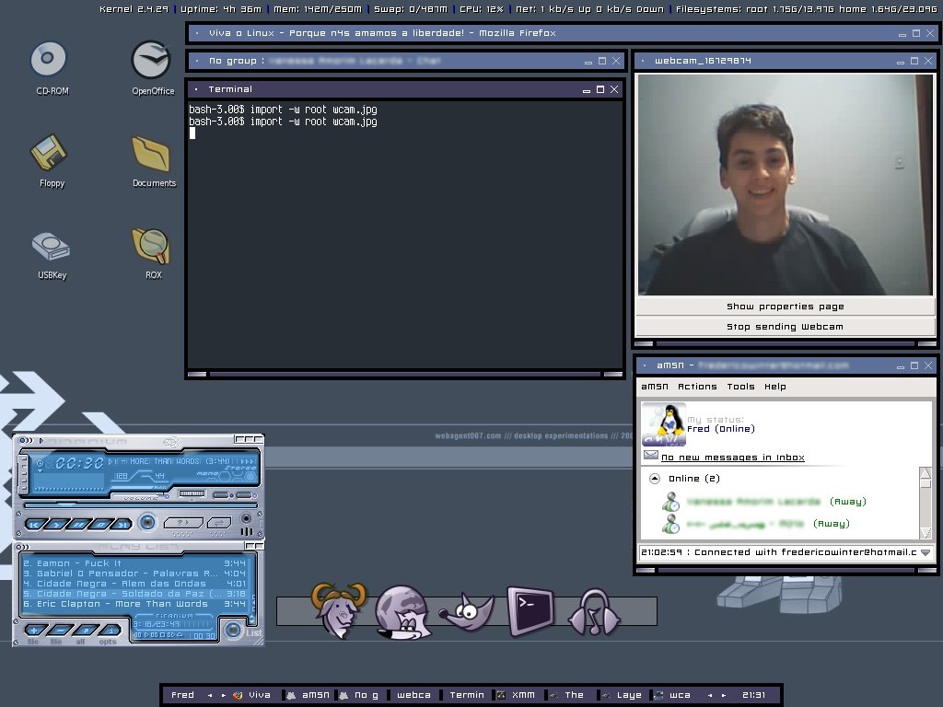943x707 pixels.
Task: Toggle the XMMS equalizer button
Action: coord(225,494)
